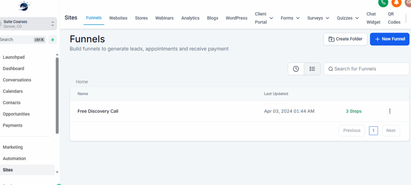Screen dimensions: 411x185
Task: Switch to list view icon
Action: [x=312, y=69]
